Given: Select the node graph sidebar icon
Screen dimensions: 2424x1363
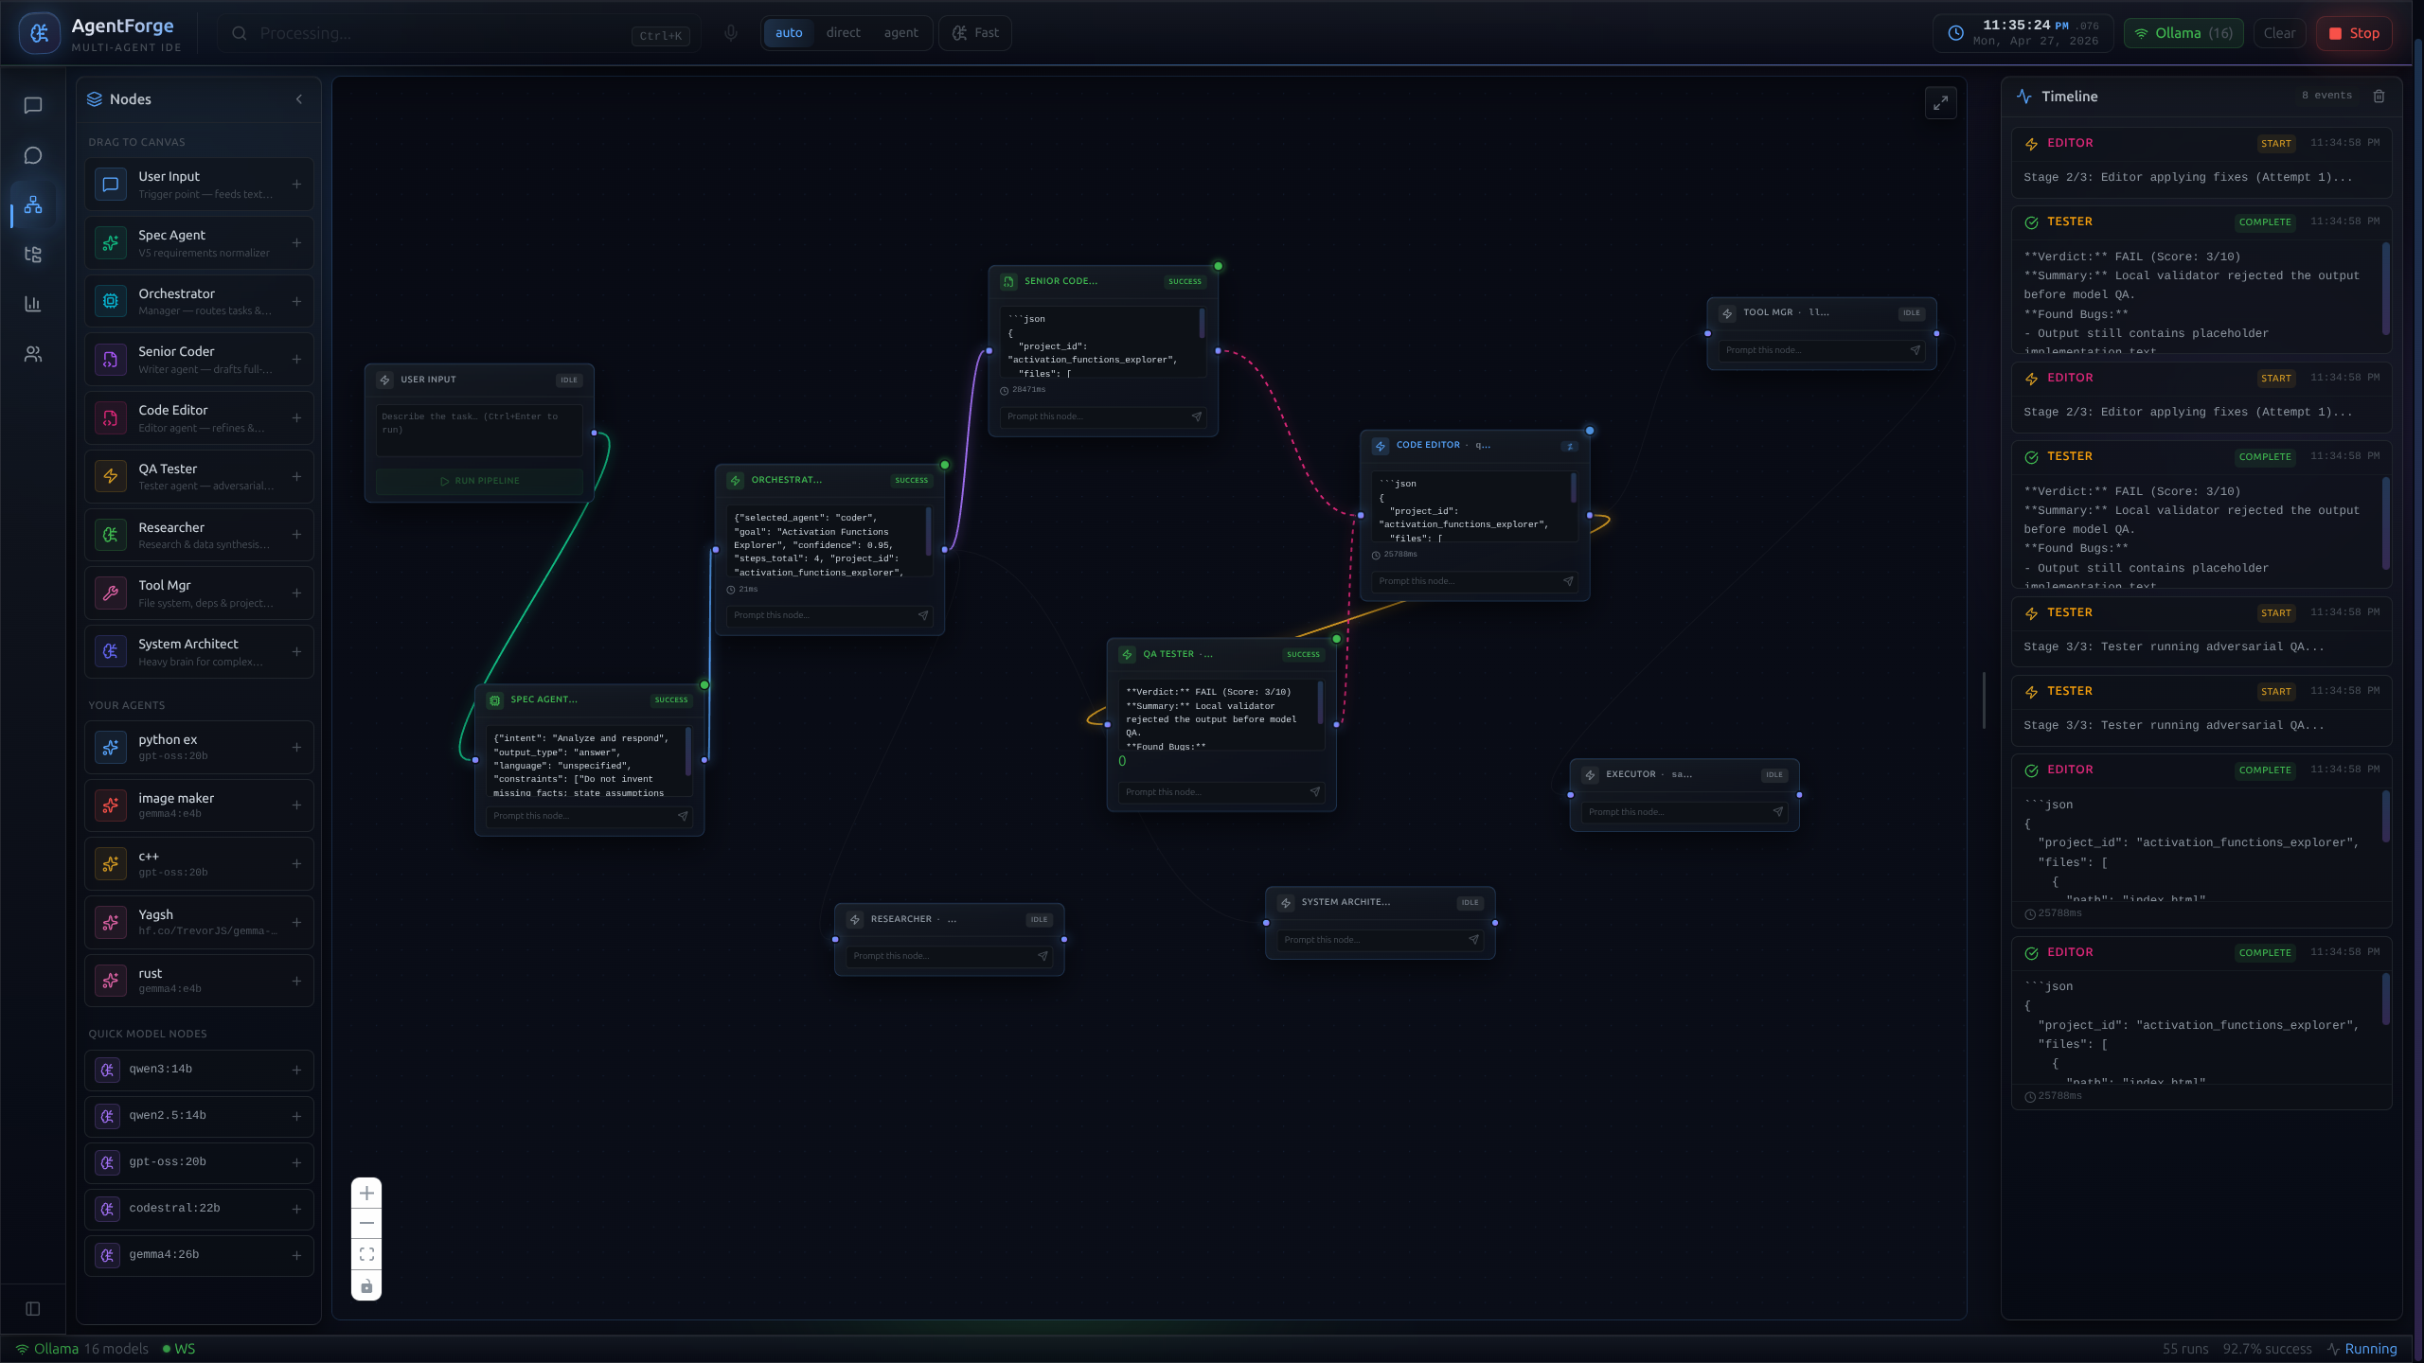Looking at the screenshot, I should [x=33, y=204].
